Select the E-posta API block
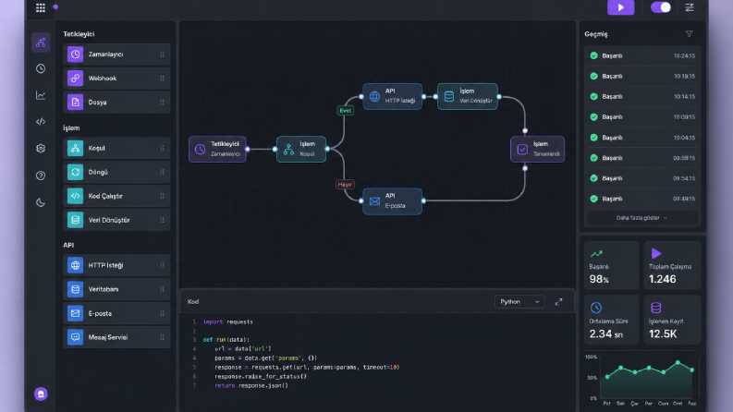Screen dimensions: 733x412 [x=116, y=313]
